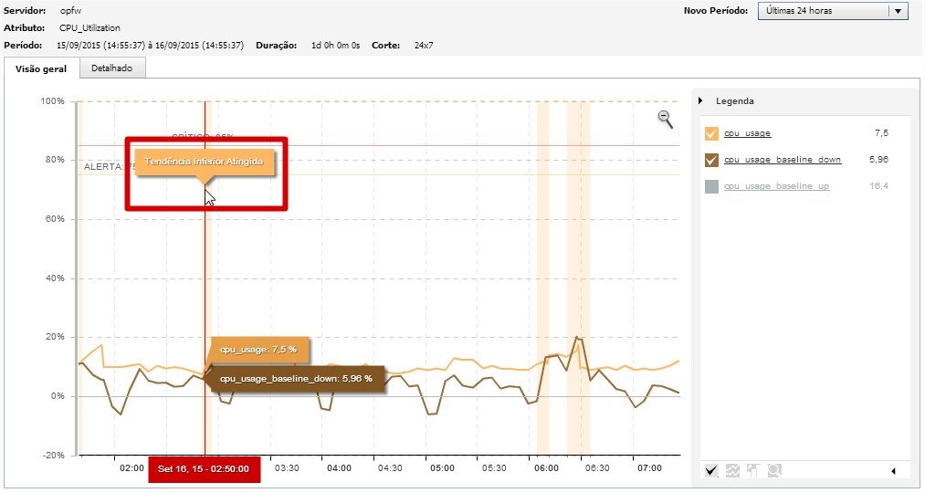Click the export icon in legend footer
The width and height of the screenshot is (925, 493).
coord(753,470)
